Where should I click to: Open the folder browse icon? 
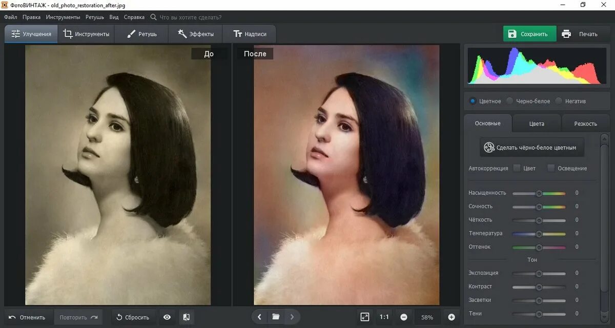tap(276, 317)
